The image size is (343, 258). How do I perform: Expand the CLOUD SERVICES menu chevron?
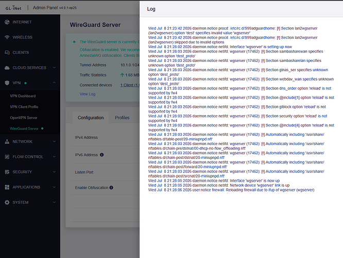pyautogui.click(x=54, y=68)
